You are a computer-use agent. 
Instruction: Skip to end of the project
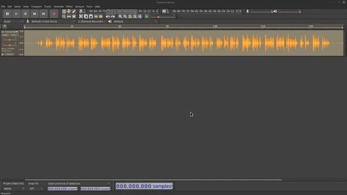43,14
